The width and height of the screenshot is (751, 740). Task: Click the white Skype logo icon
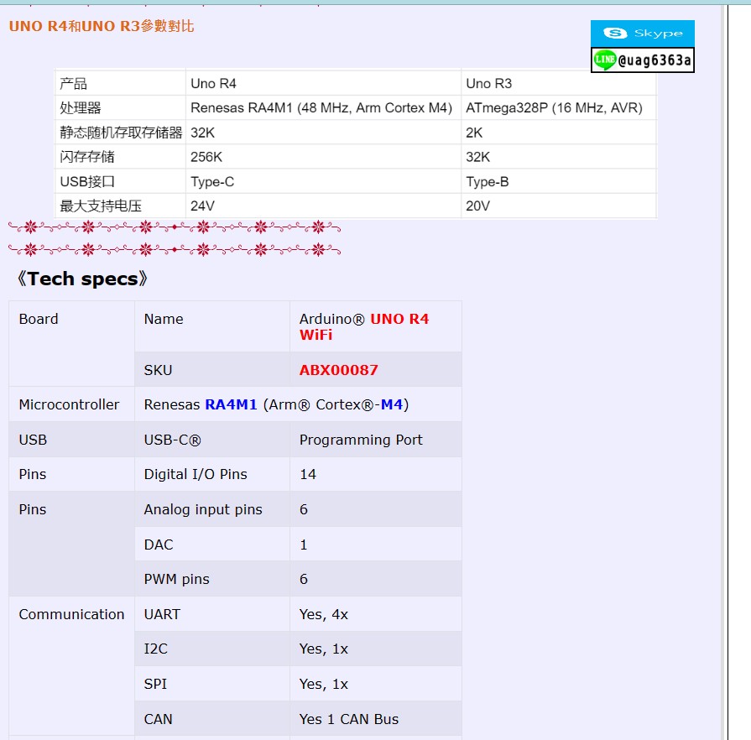tap(613, 33)
